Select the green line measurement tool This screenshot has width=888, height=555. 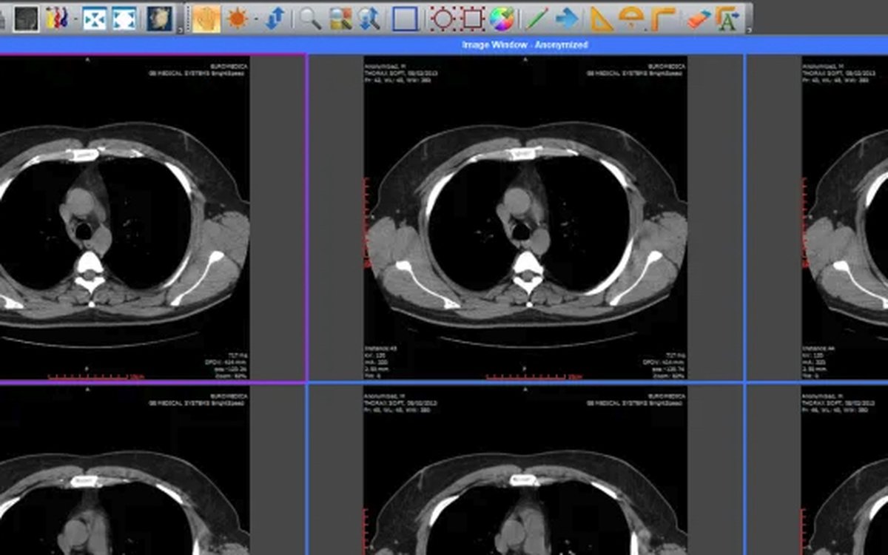click(538, 18)
